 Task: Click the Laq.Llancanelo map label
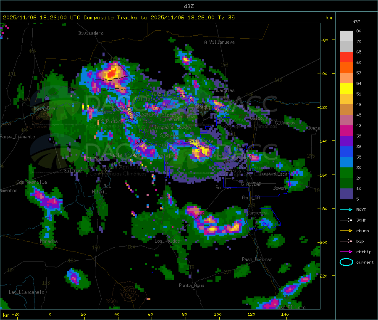click(27, 292)
